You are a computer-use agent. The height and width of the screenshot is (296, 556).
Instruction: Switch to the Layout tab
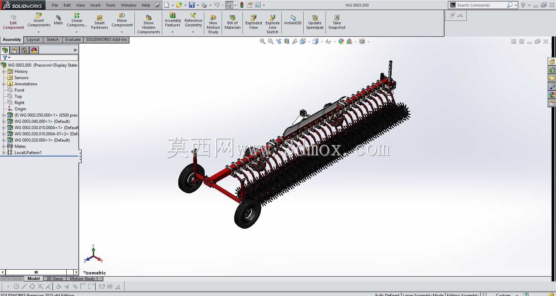tap(33, 40)
